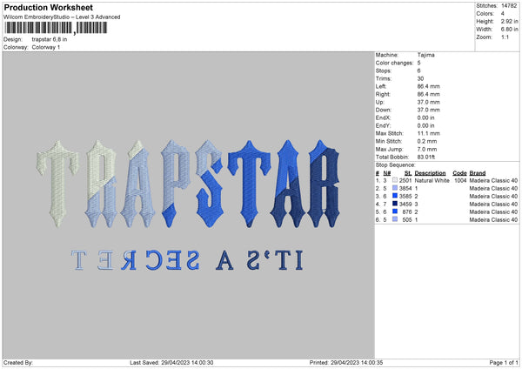Click the design name 'trapstar 6,8 in'
522x369 pixels.
pyautogui.click(x=50, y=39)
